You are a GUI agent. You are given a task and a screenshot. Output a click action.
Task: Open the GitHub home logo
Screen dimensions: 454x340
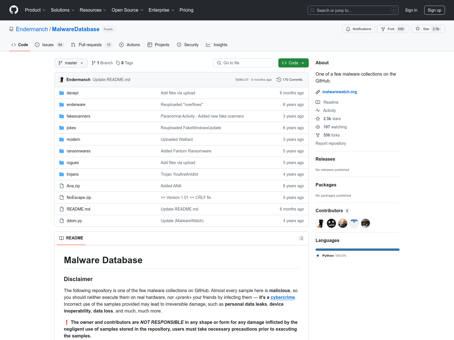tap(14, 10)
